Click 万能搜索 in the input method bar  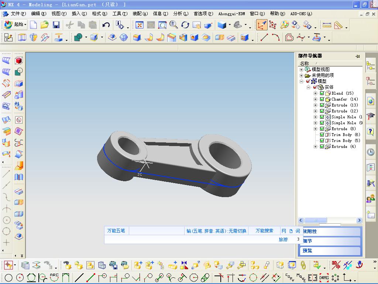pyautogui.click(x=264, y=231)
